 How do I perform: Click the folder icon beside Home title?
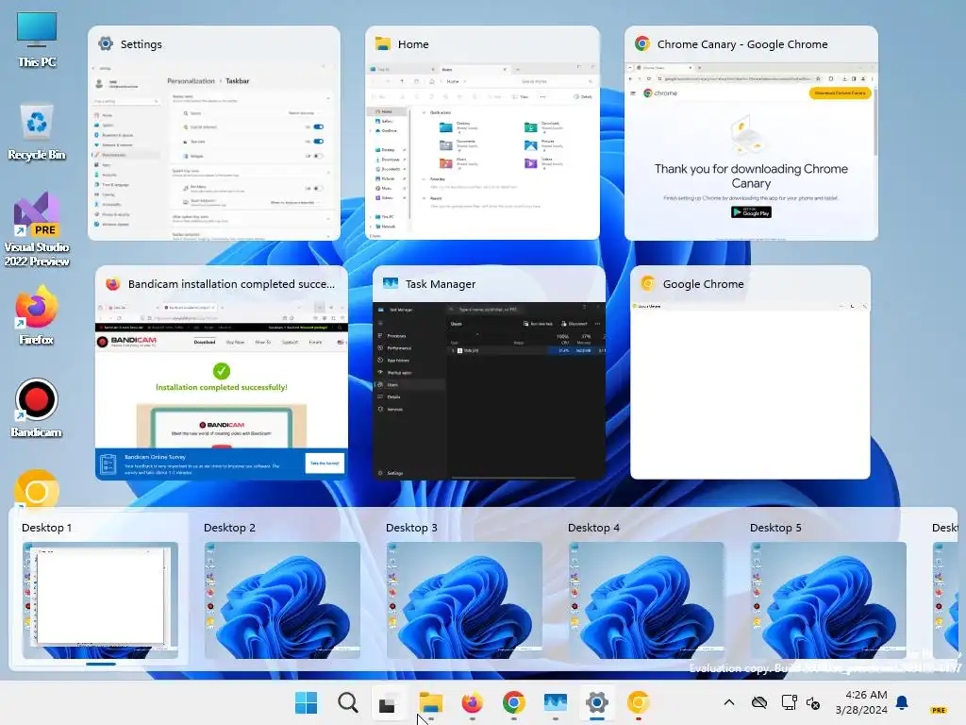pyautogui.click(x=383, y=43)
